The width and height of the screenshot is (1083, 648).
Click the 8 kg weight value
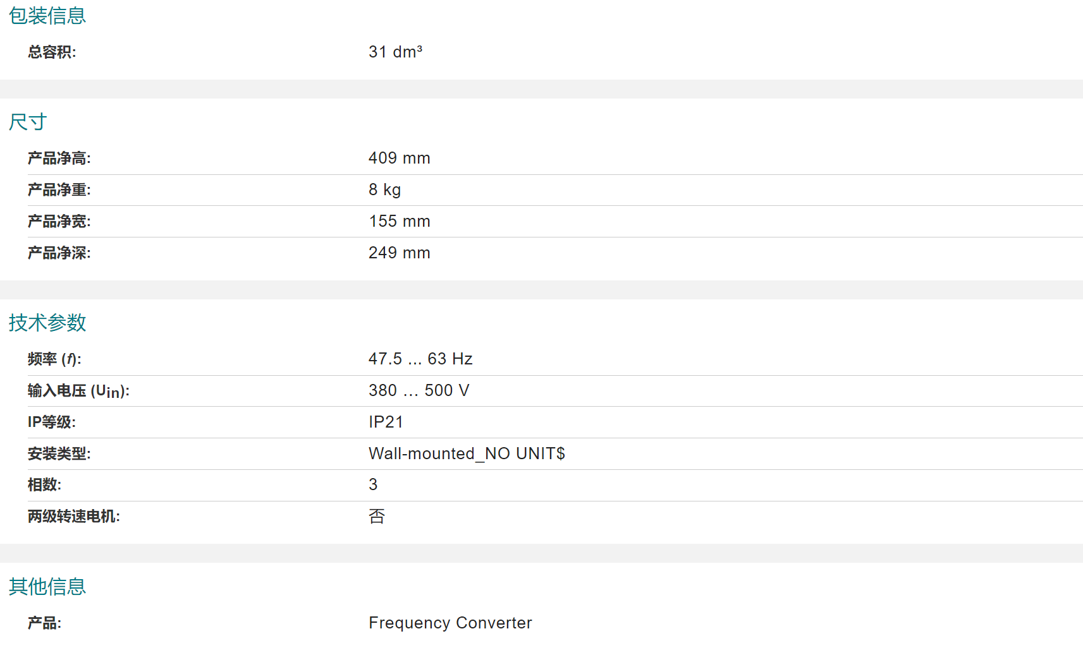click(384, 189)
